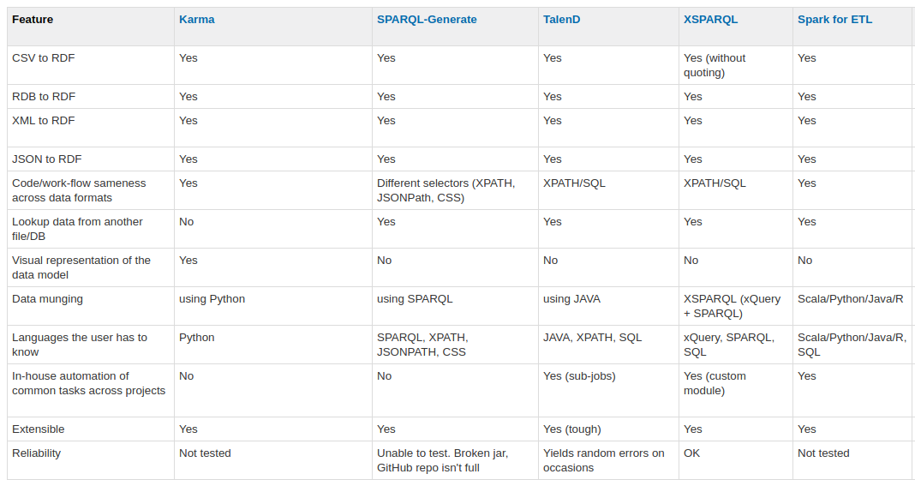The image size is (915, 480).
Task: Select the 'Yes (custom module)' cell
Action: click(x=715, y=383)
